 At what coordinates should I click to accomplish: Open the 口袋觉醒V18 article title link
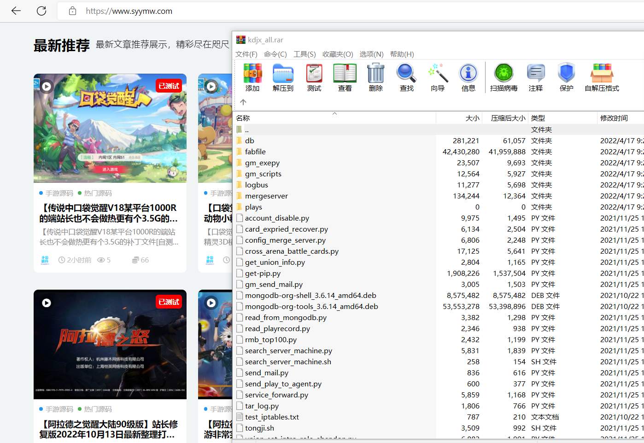point(108,213)
